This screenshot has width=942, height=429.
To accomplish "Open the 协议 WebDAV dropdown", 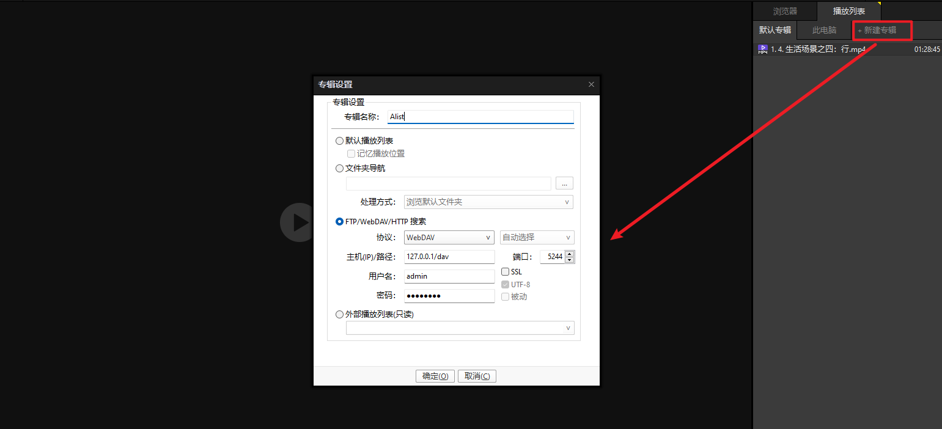I will 449,237.
